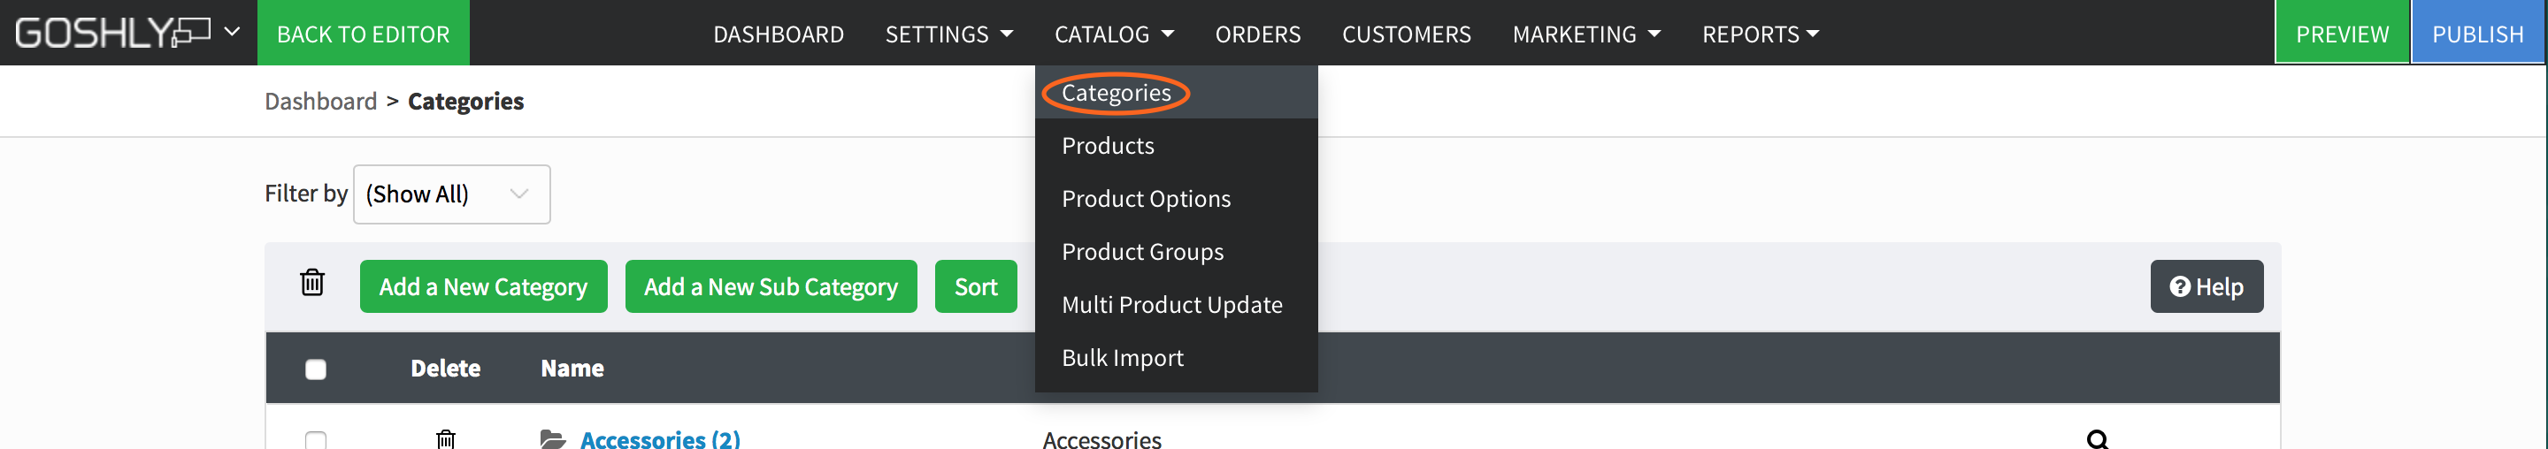Check the Accessories row checkbox

click(316, 439)
